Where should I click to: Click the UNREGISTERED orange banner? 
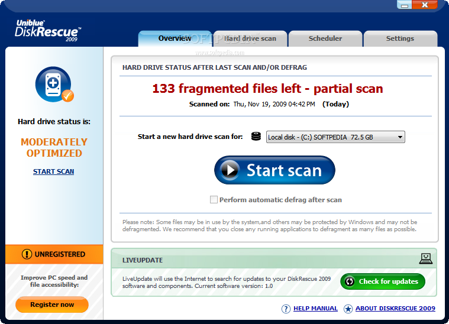54,254
